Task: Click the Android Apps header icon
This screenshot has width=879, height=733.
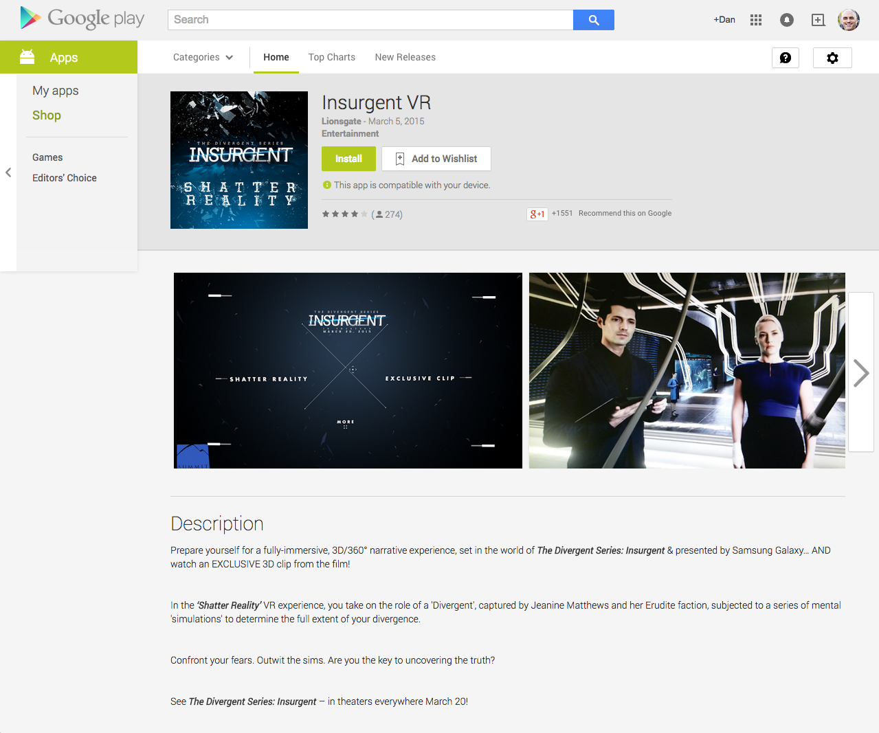Action: 27,57
